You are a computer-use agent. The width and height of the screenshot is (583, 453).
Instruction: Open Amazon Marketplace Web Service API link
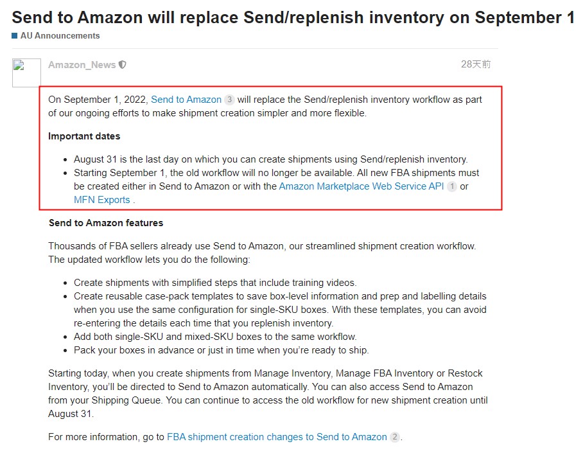click(x=361, y=186)
